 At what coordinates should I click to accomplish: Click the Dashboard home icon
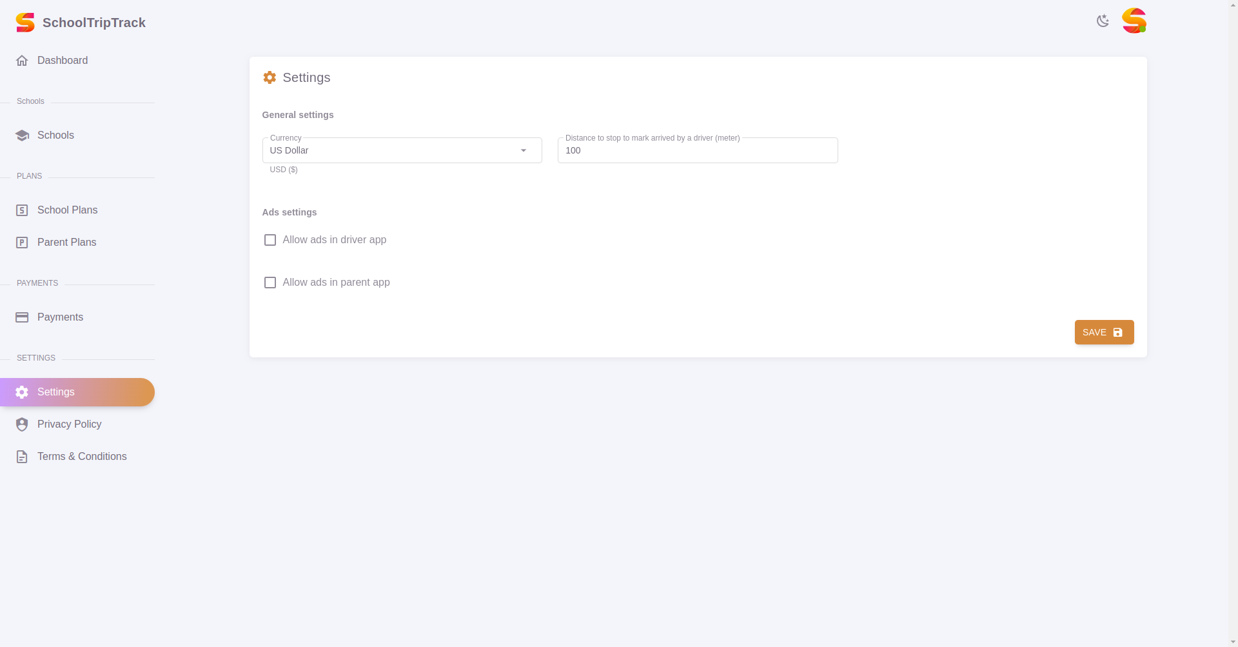click(x=22, y=61)
